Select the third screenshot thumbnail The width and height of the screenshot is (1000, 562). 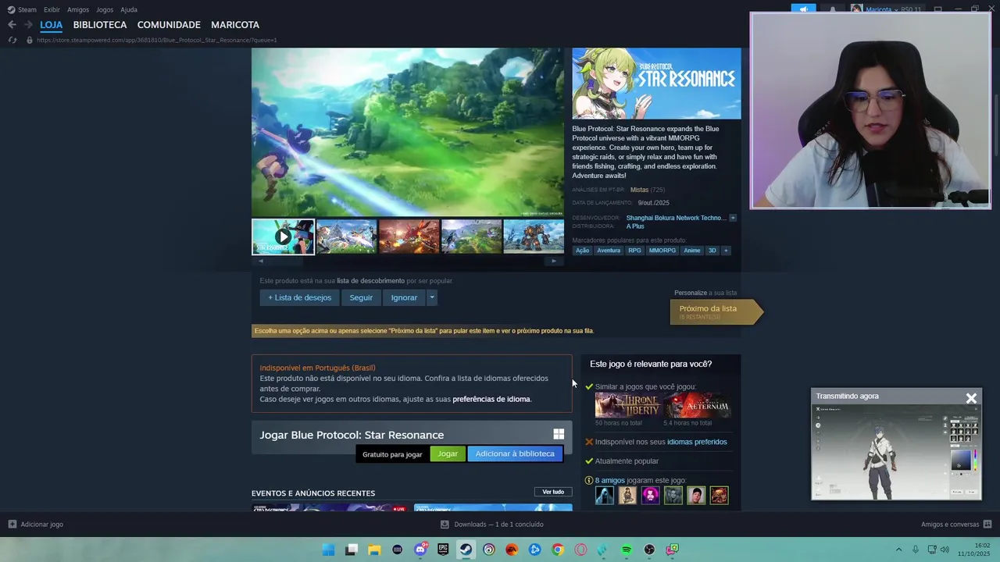[409, 237]
